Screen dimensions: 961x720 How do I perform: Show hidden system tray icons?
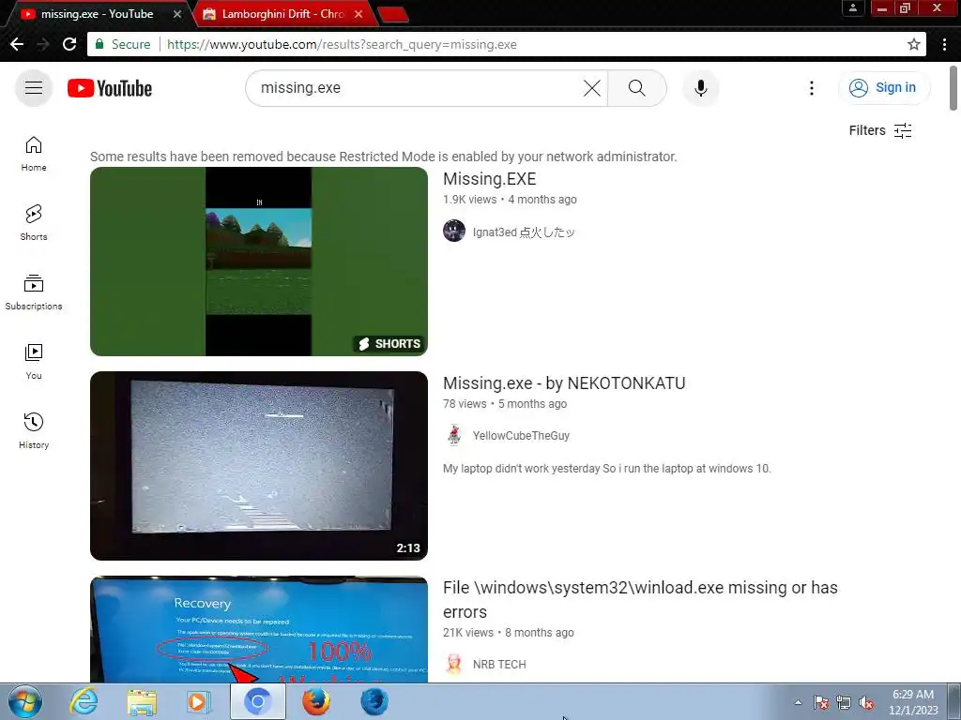tap(798, 702)
